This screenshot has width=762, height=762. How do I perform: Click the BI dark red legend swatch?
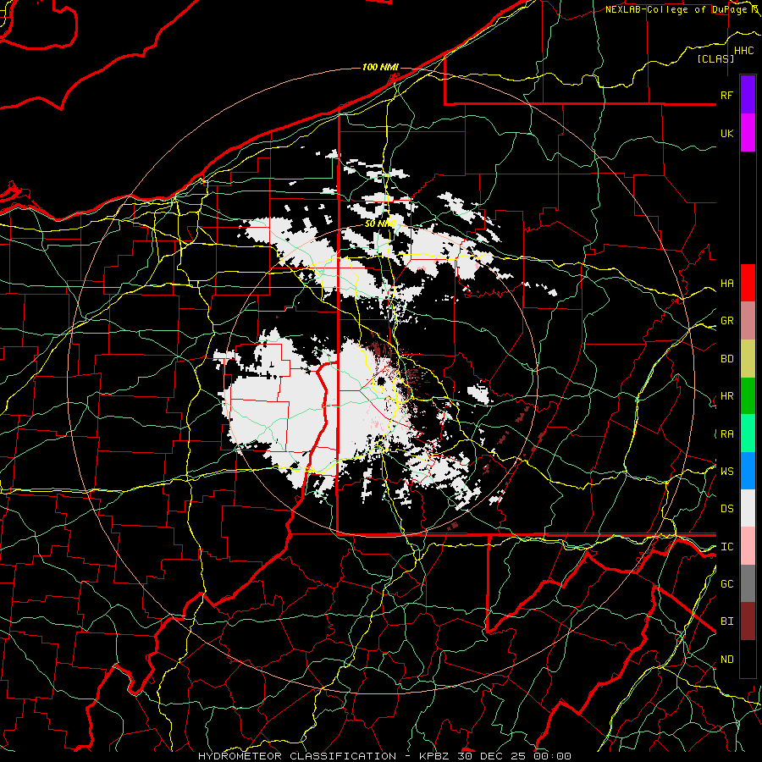point(748,621)
